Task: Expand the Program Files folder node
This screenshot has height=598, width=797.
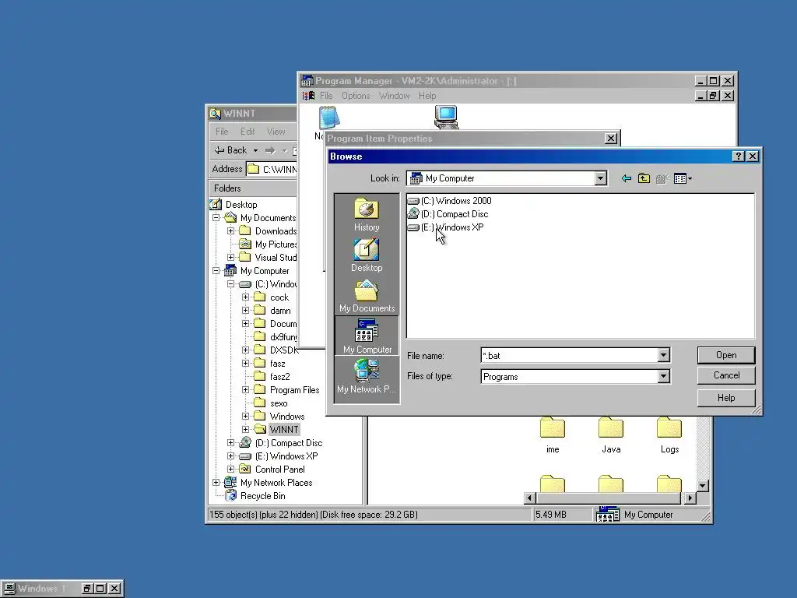Action: (245, 389)
